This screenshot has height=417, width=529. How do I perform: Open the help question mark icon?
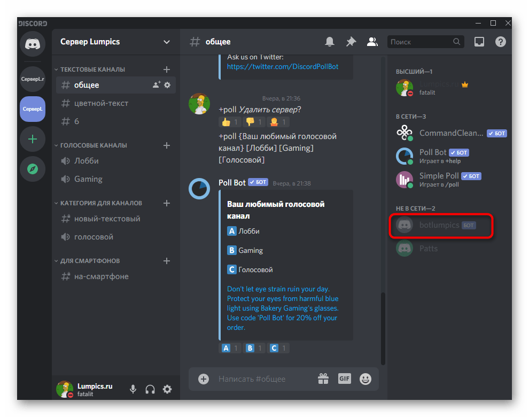(501, 42)
